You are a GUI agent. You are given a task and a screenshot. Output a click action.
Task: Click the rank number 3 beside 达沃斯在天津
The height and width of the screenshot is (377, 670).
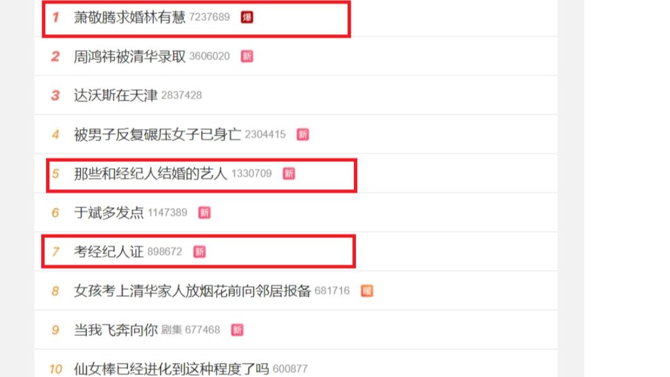[x=55, y=96]
